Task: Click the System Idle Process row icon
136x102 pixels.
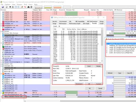Action: coord(3,33)
